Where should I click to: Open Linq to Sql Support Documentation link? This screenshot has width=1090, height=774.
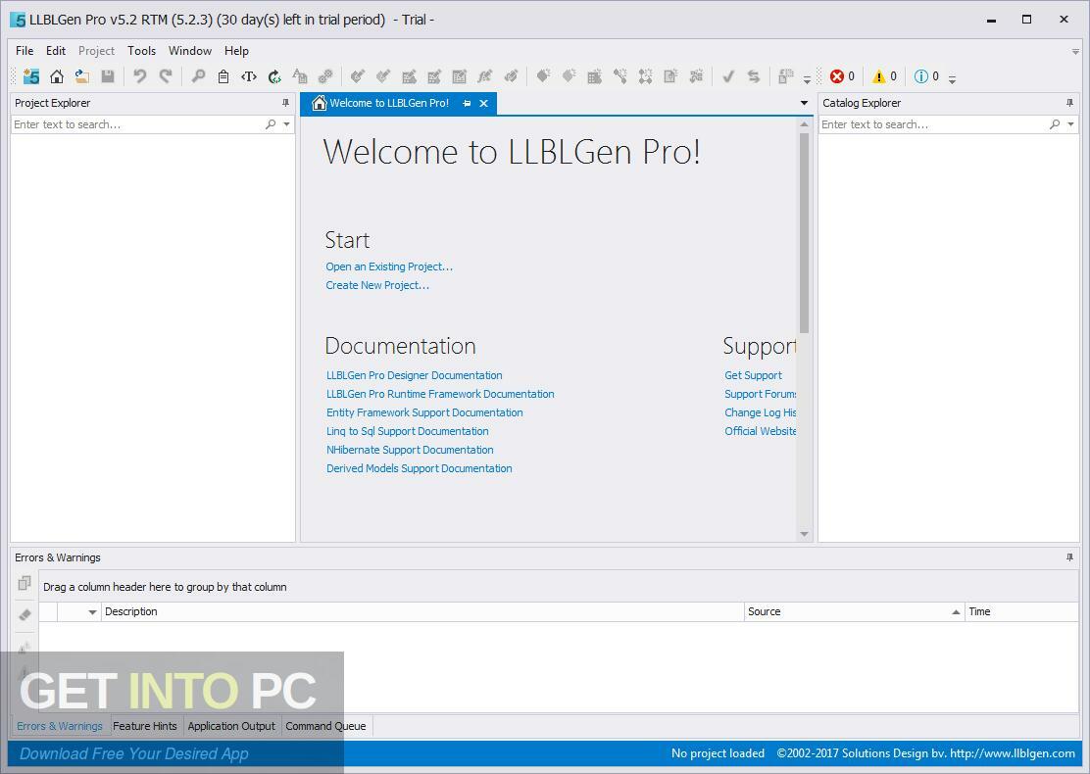pyautogui.click(x=408, y=431)
